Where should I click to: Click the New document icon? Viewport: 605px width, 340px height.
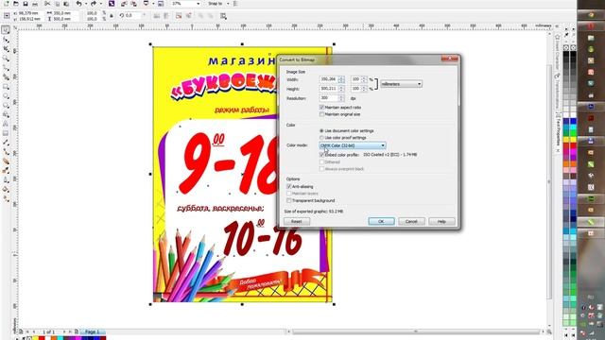pyautogui.click(x=7, y=4)
